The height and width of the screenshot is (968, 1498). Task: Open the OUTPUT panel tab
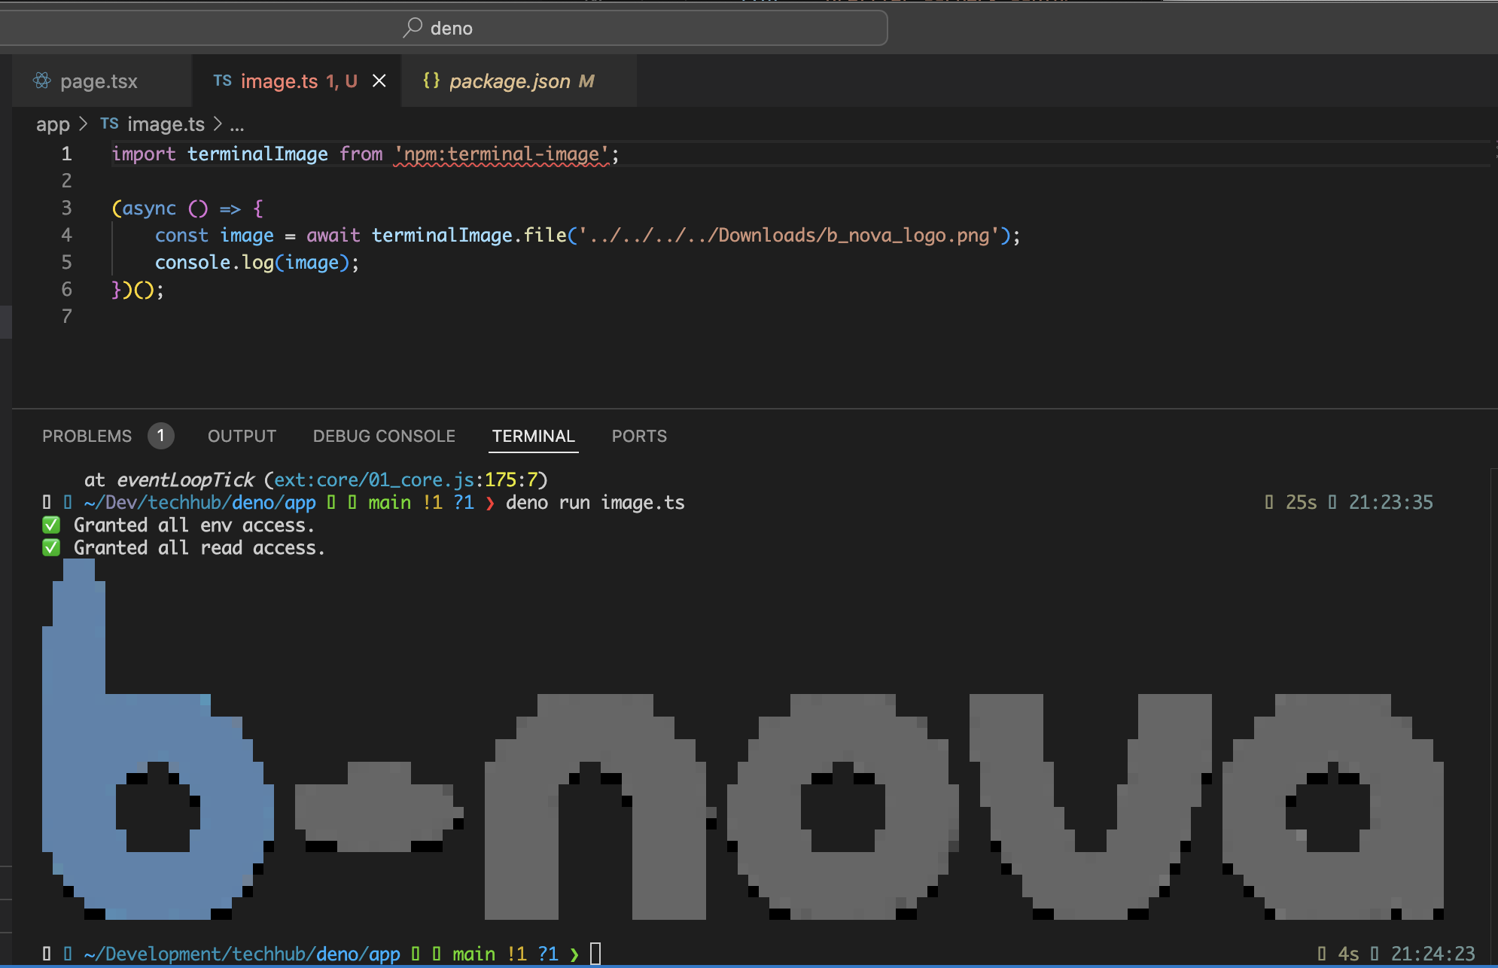pos(242,436)
